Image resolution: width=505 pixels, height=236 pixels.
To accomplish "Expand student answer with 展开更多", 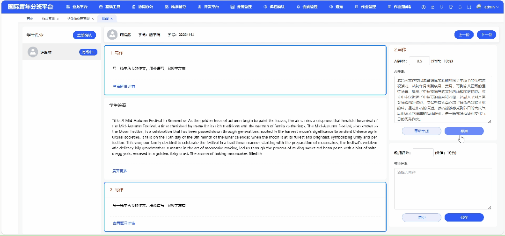I will pyautogui.click(x=119, y=171).
